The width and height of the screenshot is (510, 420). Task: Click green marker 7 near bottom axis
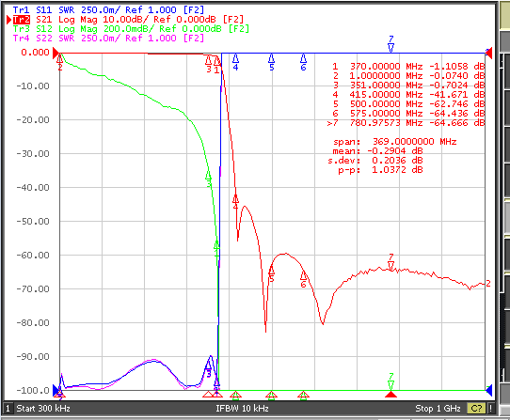[390, 381]
